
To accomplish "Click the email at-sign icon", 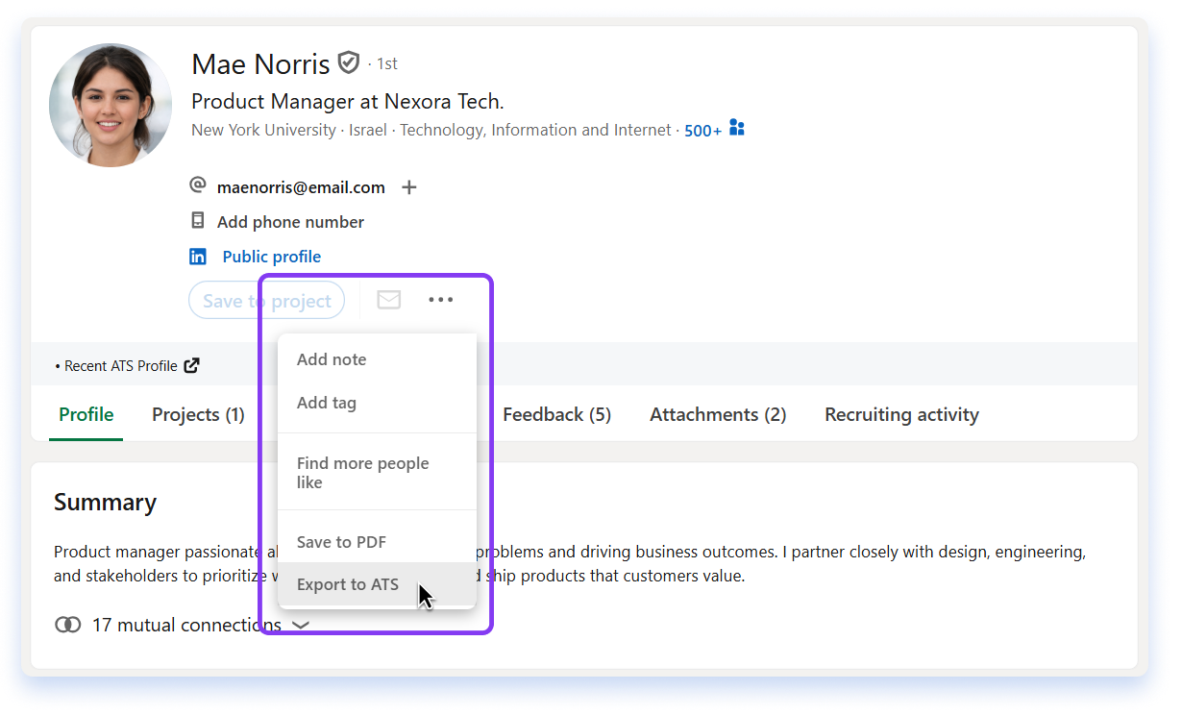I will [198, 185].
